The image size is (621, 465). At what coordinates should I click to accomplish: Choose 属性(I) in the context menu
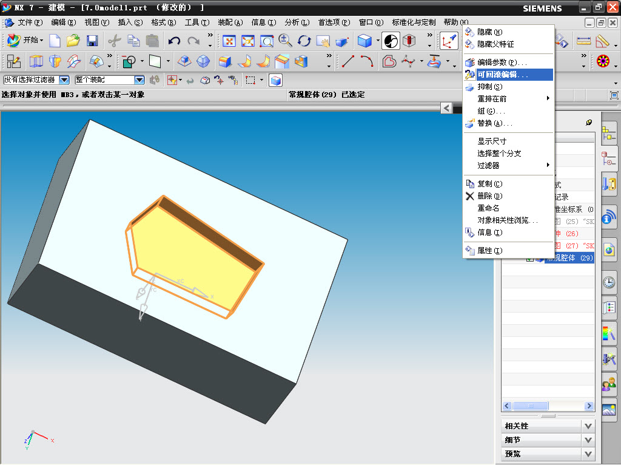coord(508,251)
